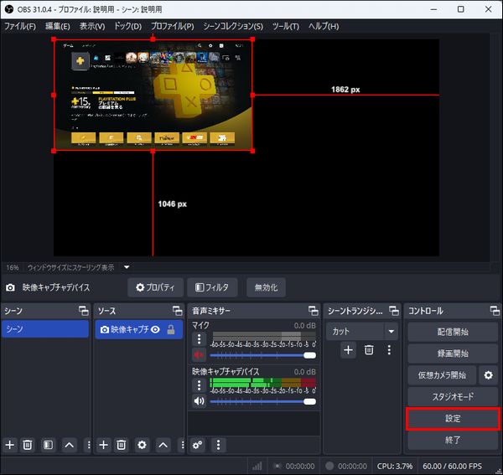Screen dimensions: 503x475
Task: Click the 60.00 / 60.00 FPS status text
Action: [x=453, y=466]
